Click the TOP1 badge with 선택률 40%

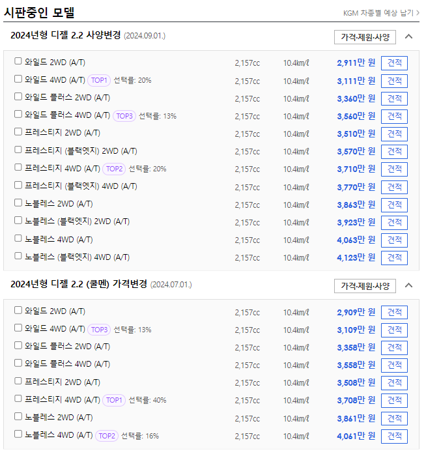(114, 400)
